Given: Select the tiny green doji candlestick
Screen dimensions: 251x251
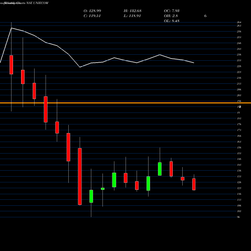Looking at the screenshot, I should 102,189.
